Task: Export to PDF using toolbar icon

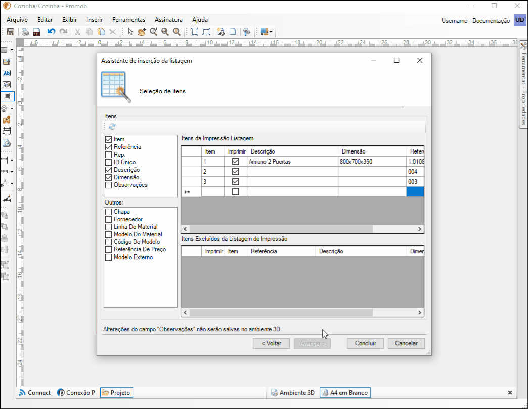Action: click(36, 32)
